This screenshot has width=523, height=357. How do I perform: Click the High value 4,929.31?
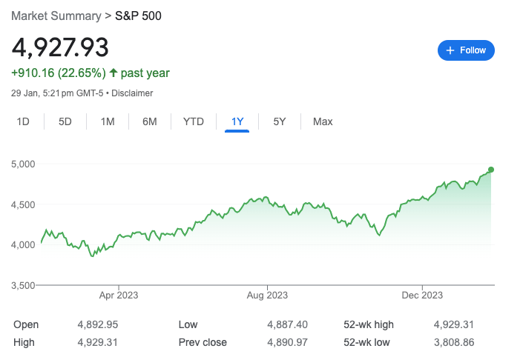(98, 342)
